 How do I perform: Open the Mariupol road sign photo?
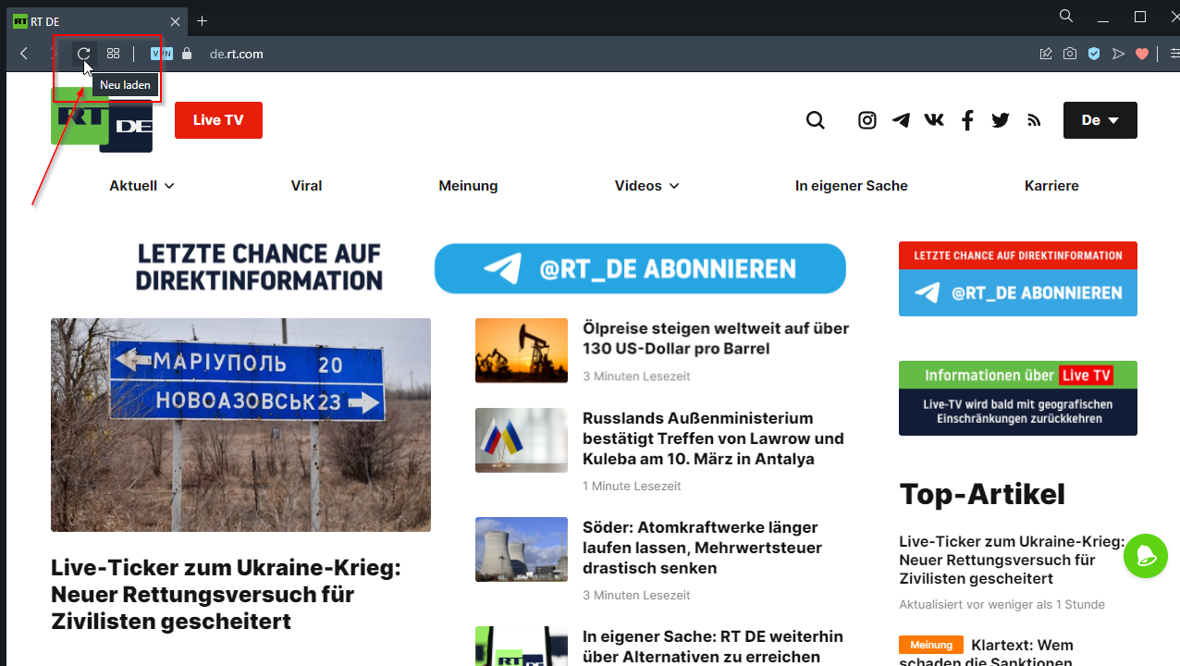240,425
